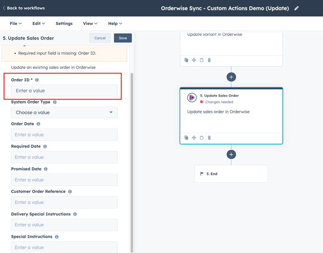Show info tooltip for Customer Order Reference
The height and width of the screenshot is (253, 323).
[x=70, y=191]
